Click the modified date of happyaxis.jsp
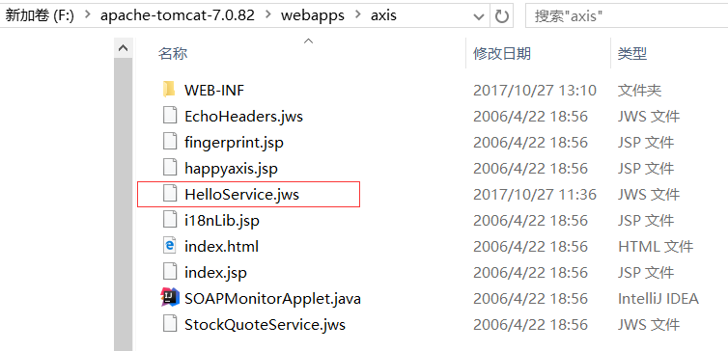This screenshot has height=351, width=728. click(531, 168)
